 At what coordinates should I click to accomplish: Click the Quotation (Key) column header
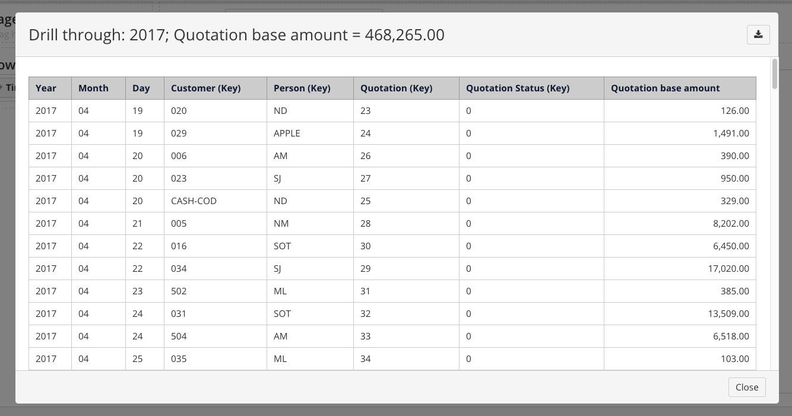click(x=396, y=88)
